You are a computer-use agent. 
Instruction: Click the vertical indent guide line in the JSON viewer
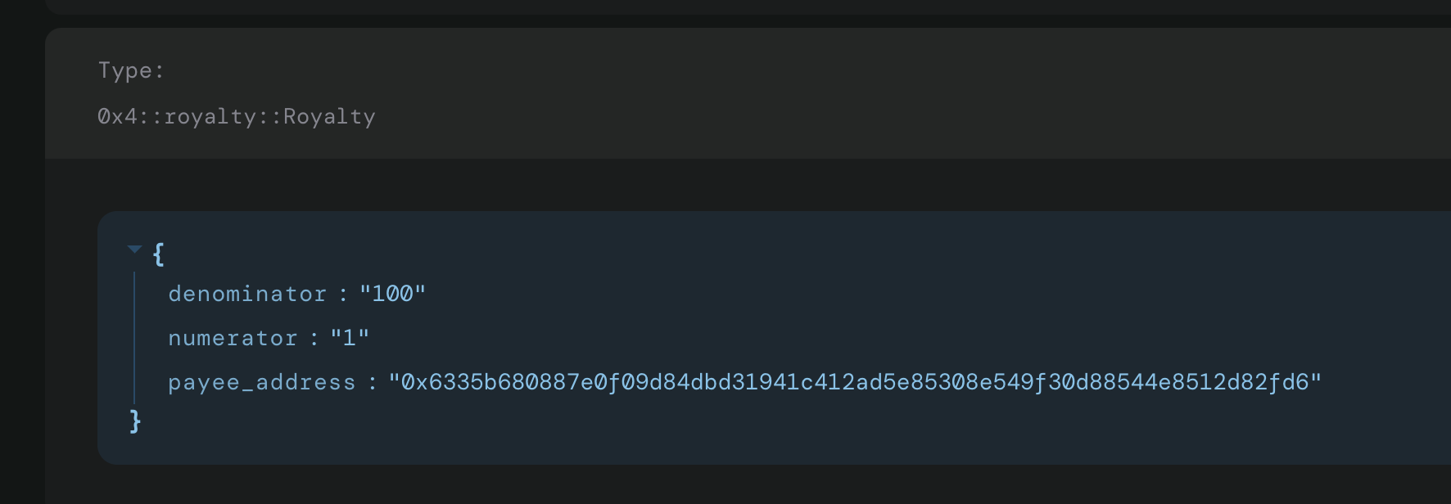(x=134, y=336)
